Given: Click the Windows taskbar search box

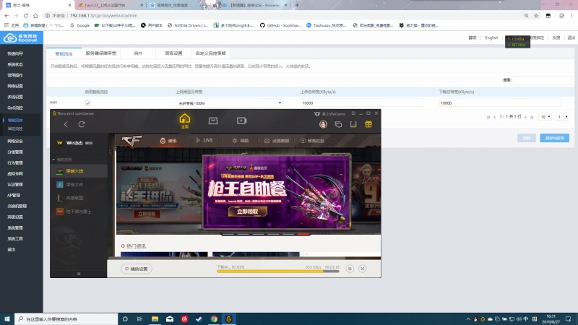Looking at the screenshot, I should click(x=66, y=318).
